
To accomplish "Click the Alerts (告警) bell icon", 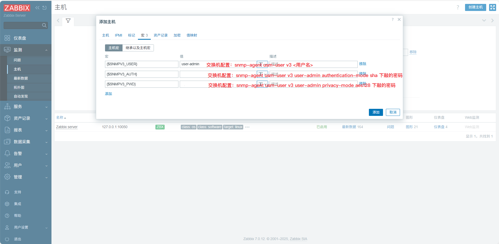I will [7, 153].
